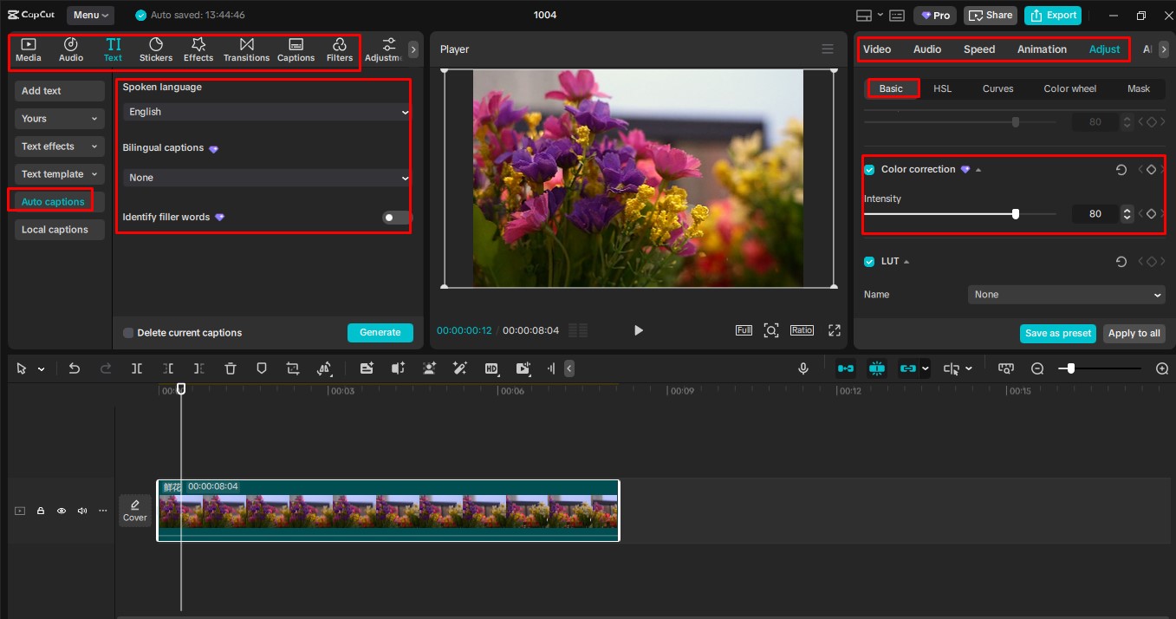Viewport: 1176px width, 619px height.
Task: Enable the Identify filler words toggle
Action: click(395, 217)
